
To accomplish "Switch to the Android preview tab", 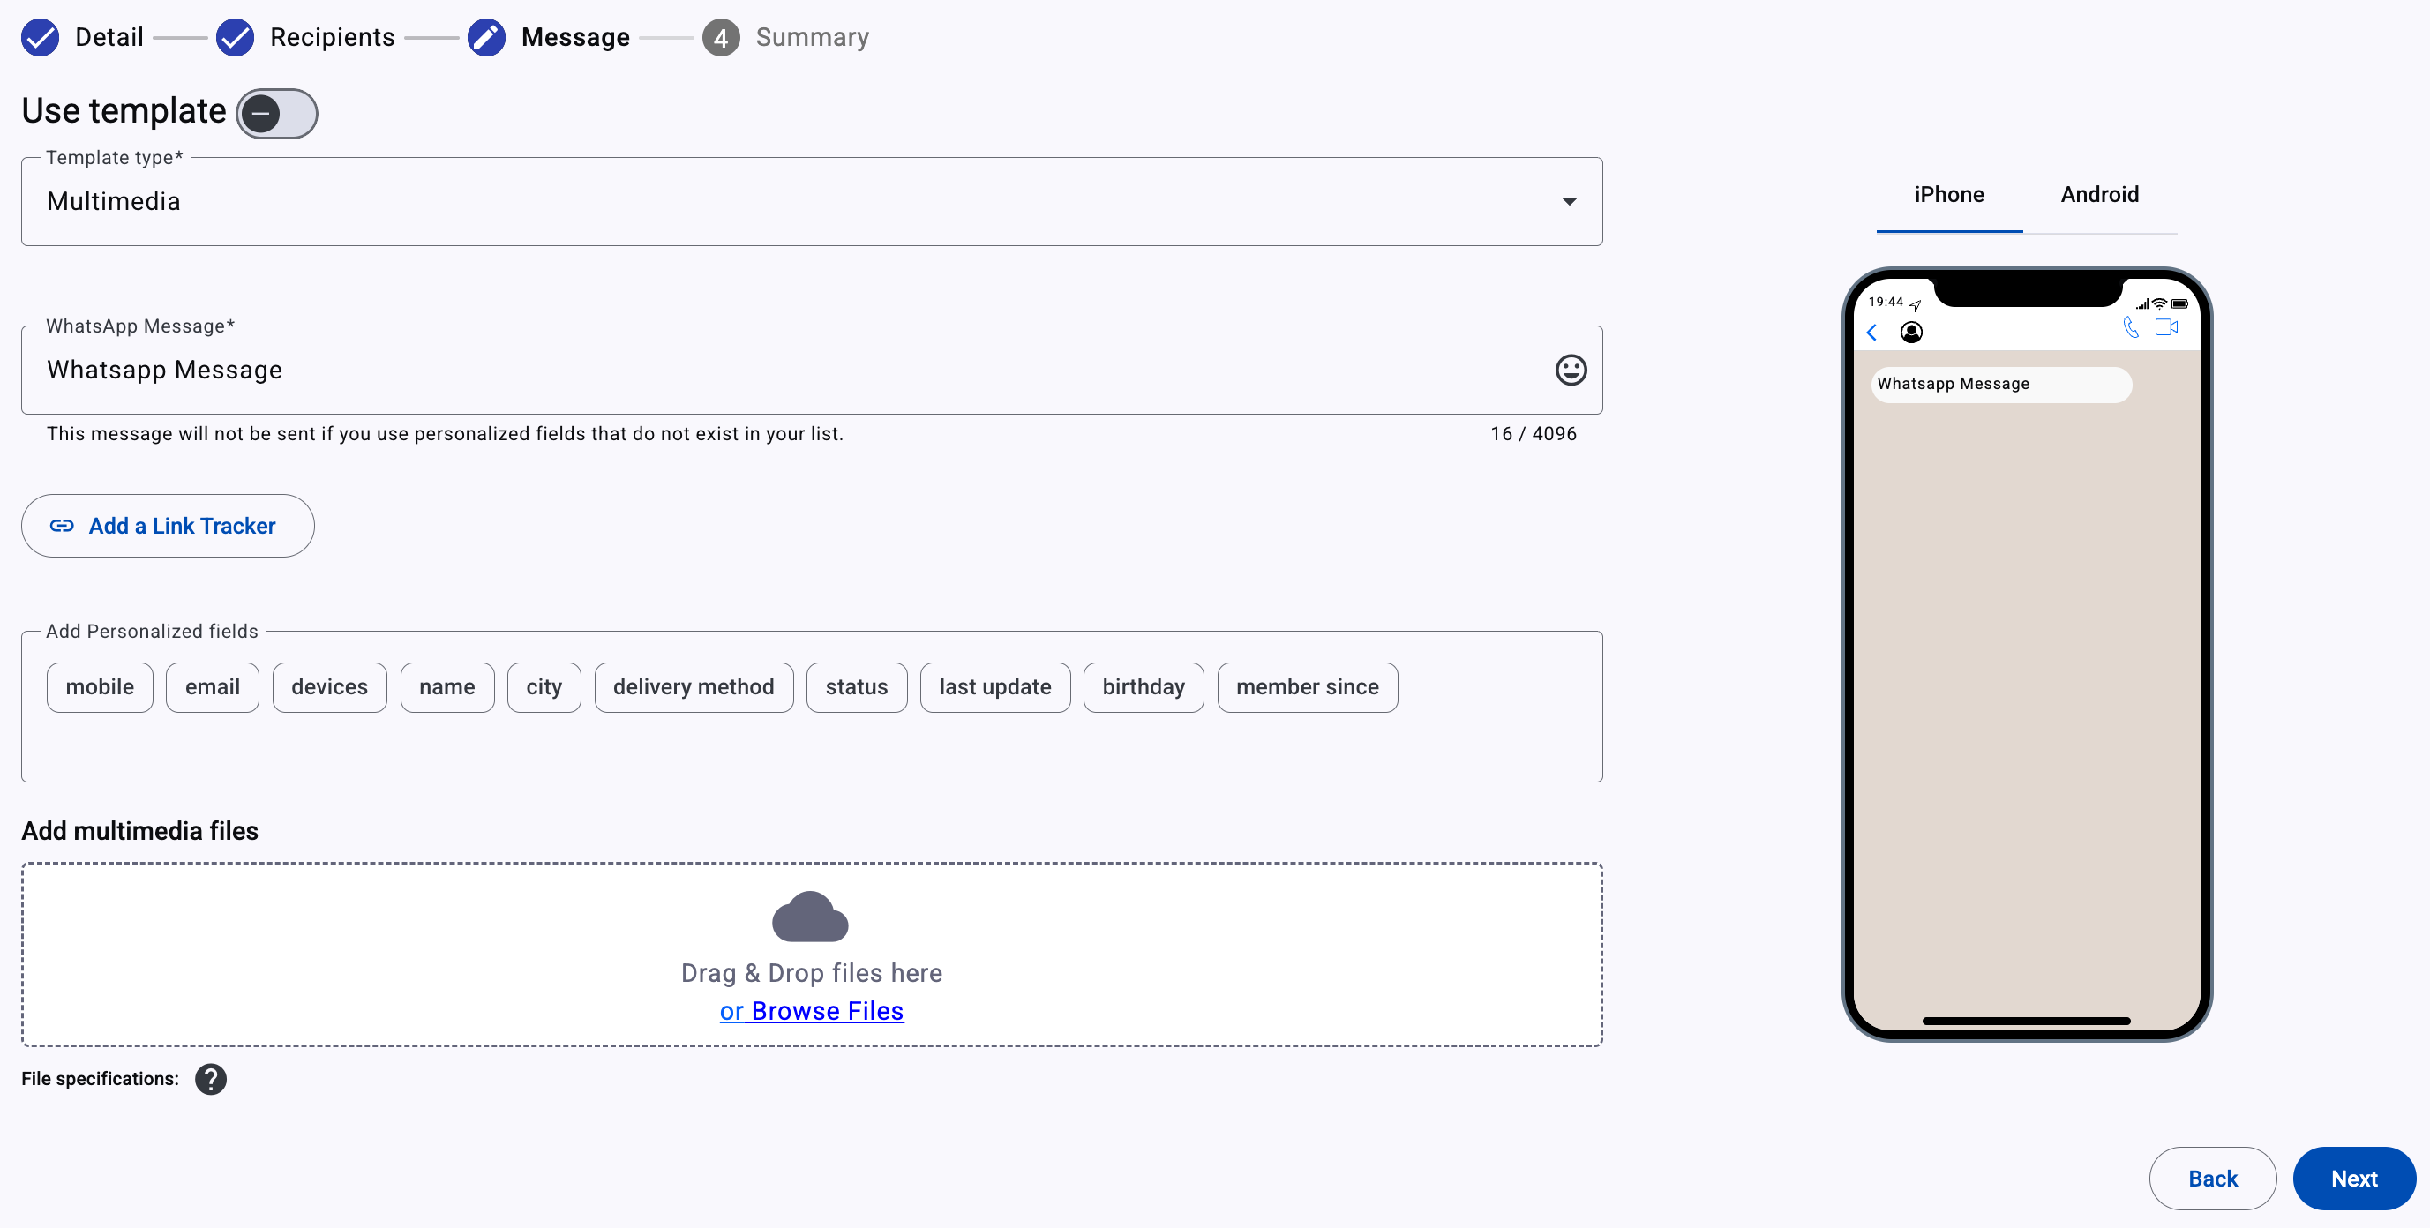I will pyautogui.click(x=2099, y=195).
